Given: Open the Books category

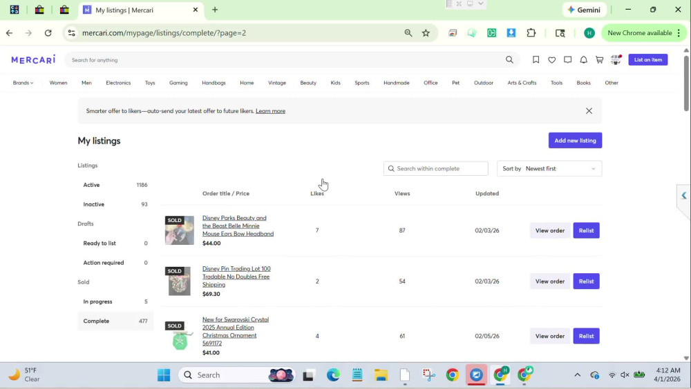Looking at the screenshot, I should [x=583, y=83].
